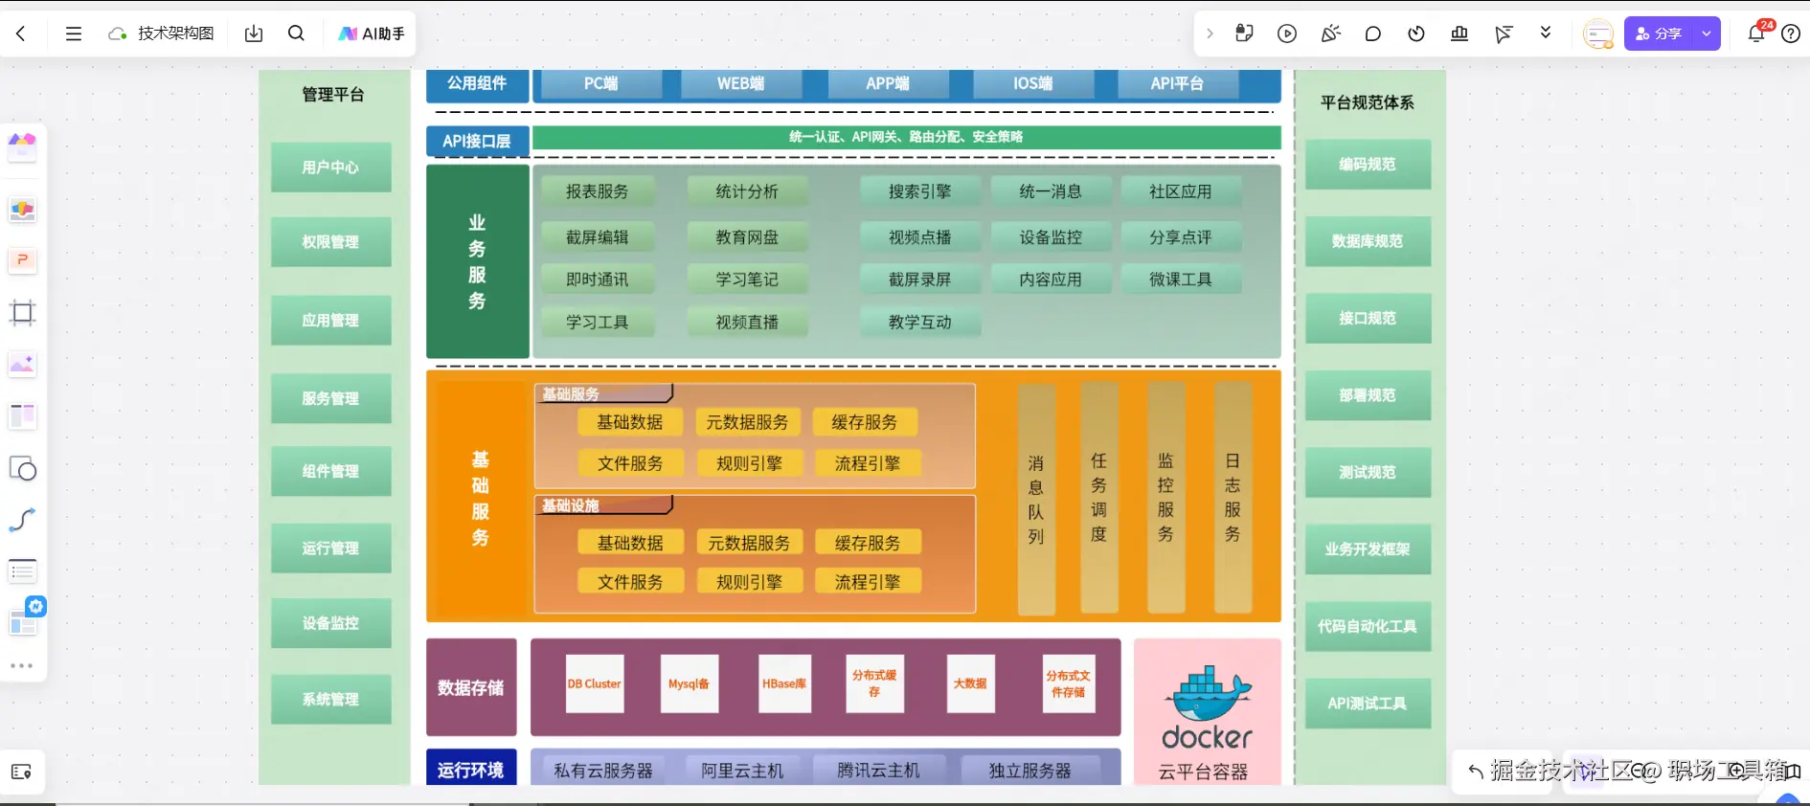Select the 社区应用 box

tap(1180, 191)
